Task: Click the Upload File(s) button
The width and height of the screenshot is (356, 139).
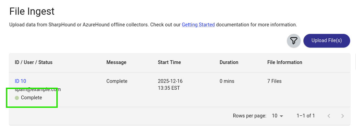Action: pyautogui.click(x=326, y=41)
